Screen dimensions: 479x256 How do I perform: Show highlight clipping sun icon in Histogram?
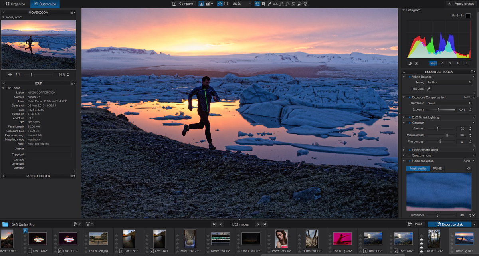416,63
